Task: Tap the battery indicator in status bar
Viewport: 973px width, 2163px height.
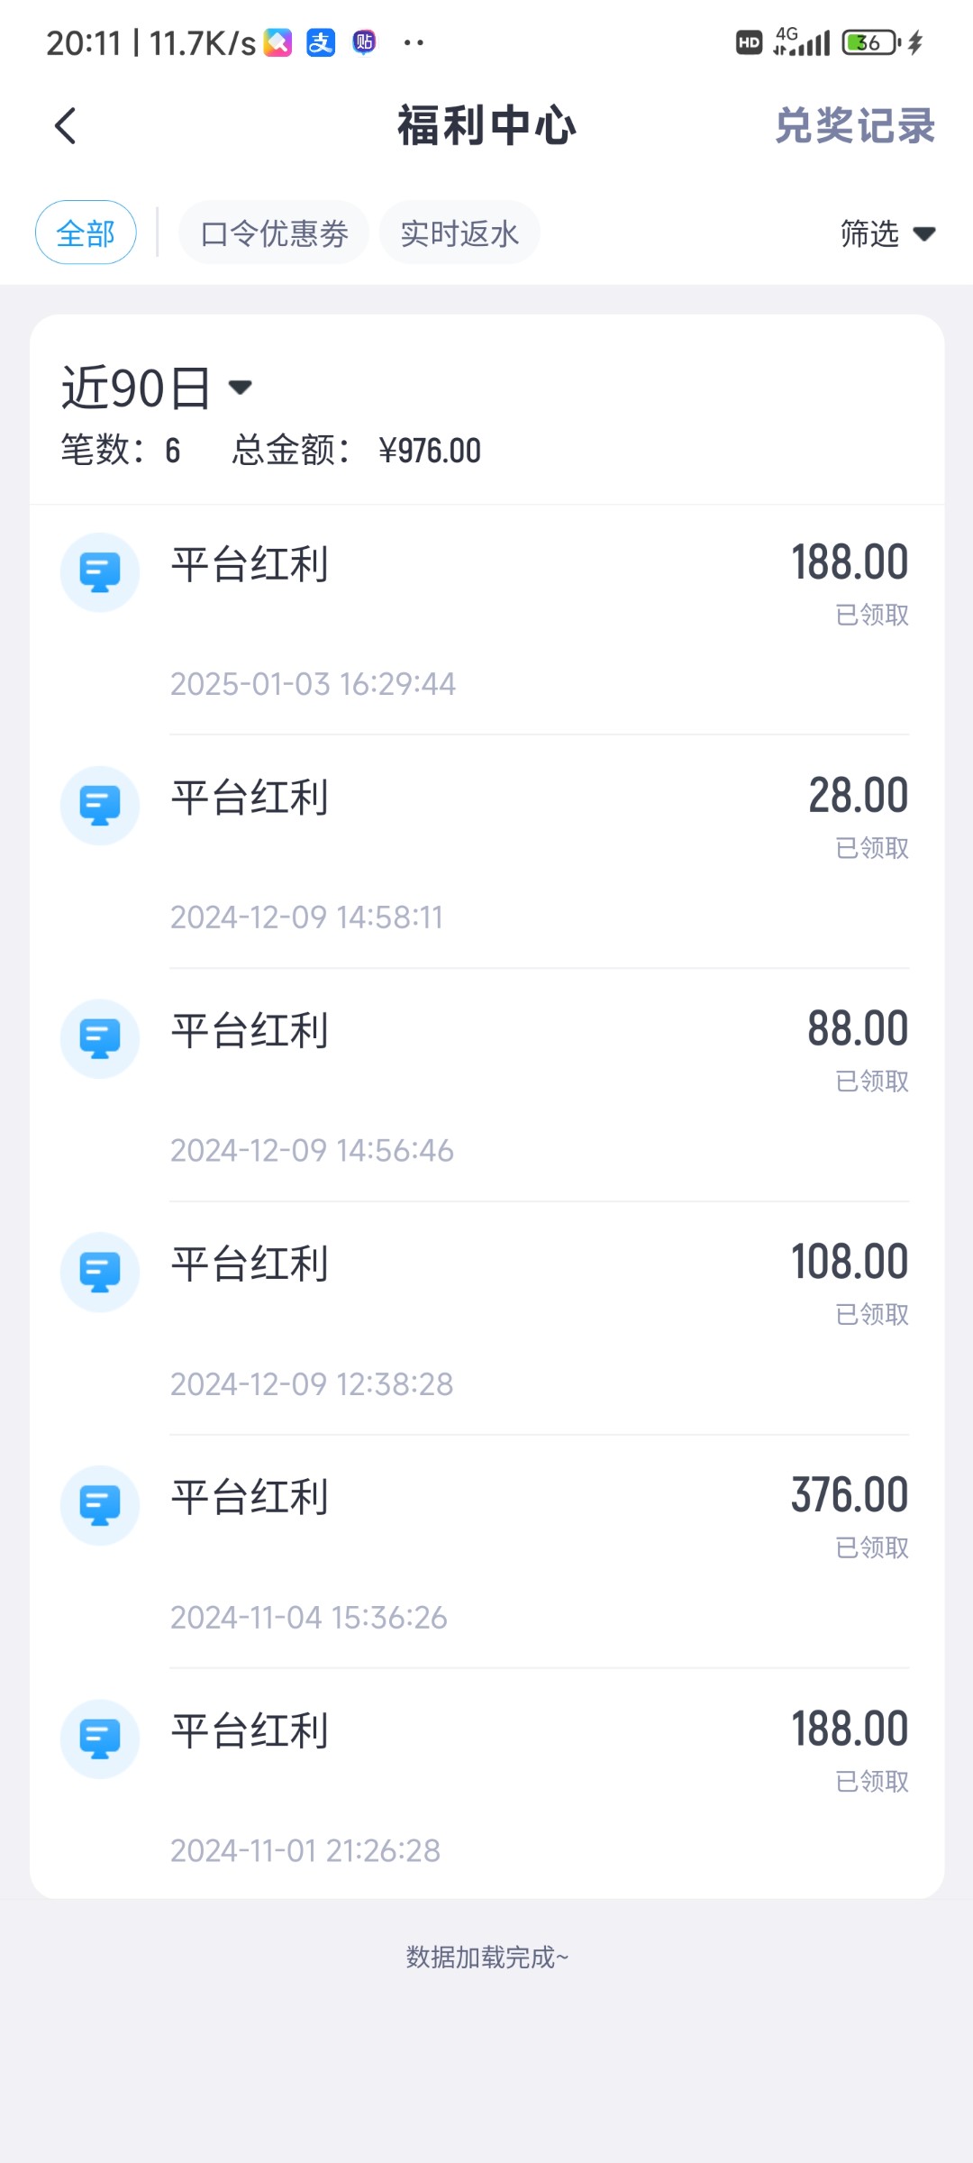Action: tap(870, 42)
